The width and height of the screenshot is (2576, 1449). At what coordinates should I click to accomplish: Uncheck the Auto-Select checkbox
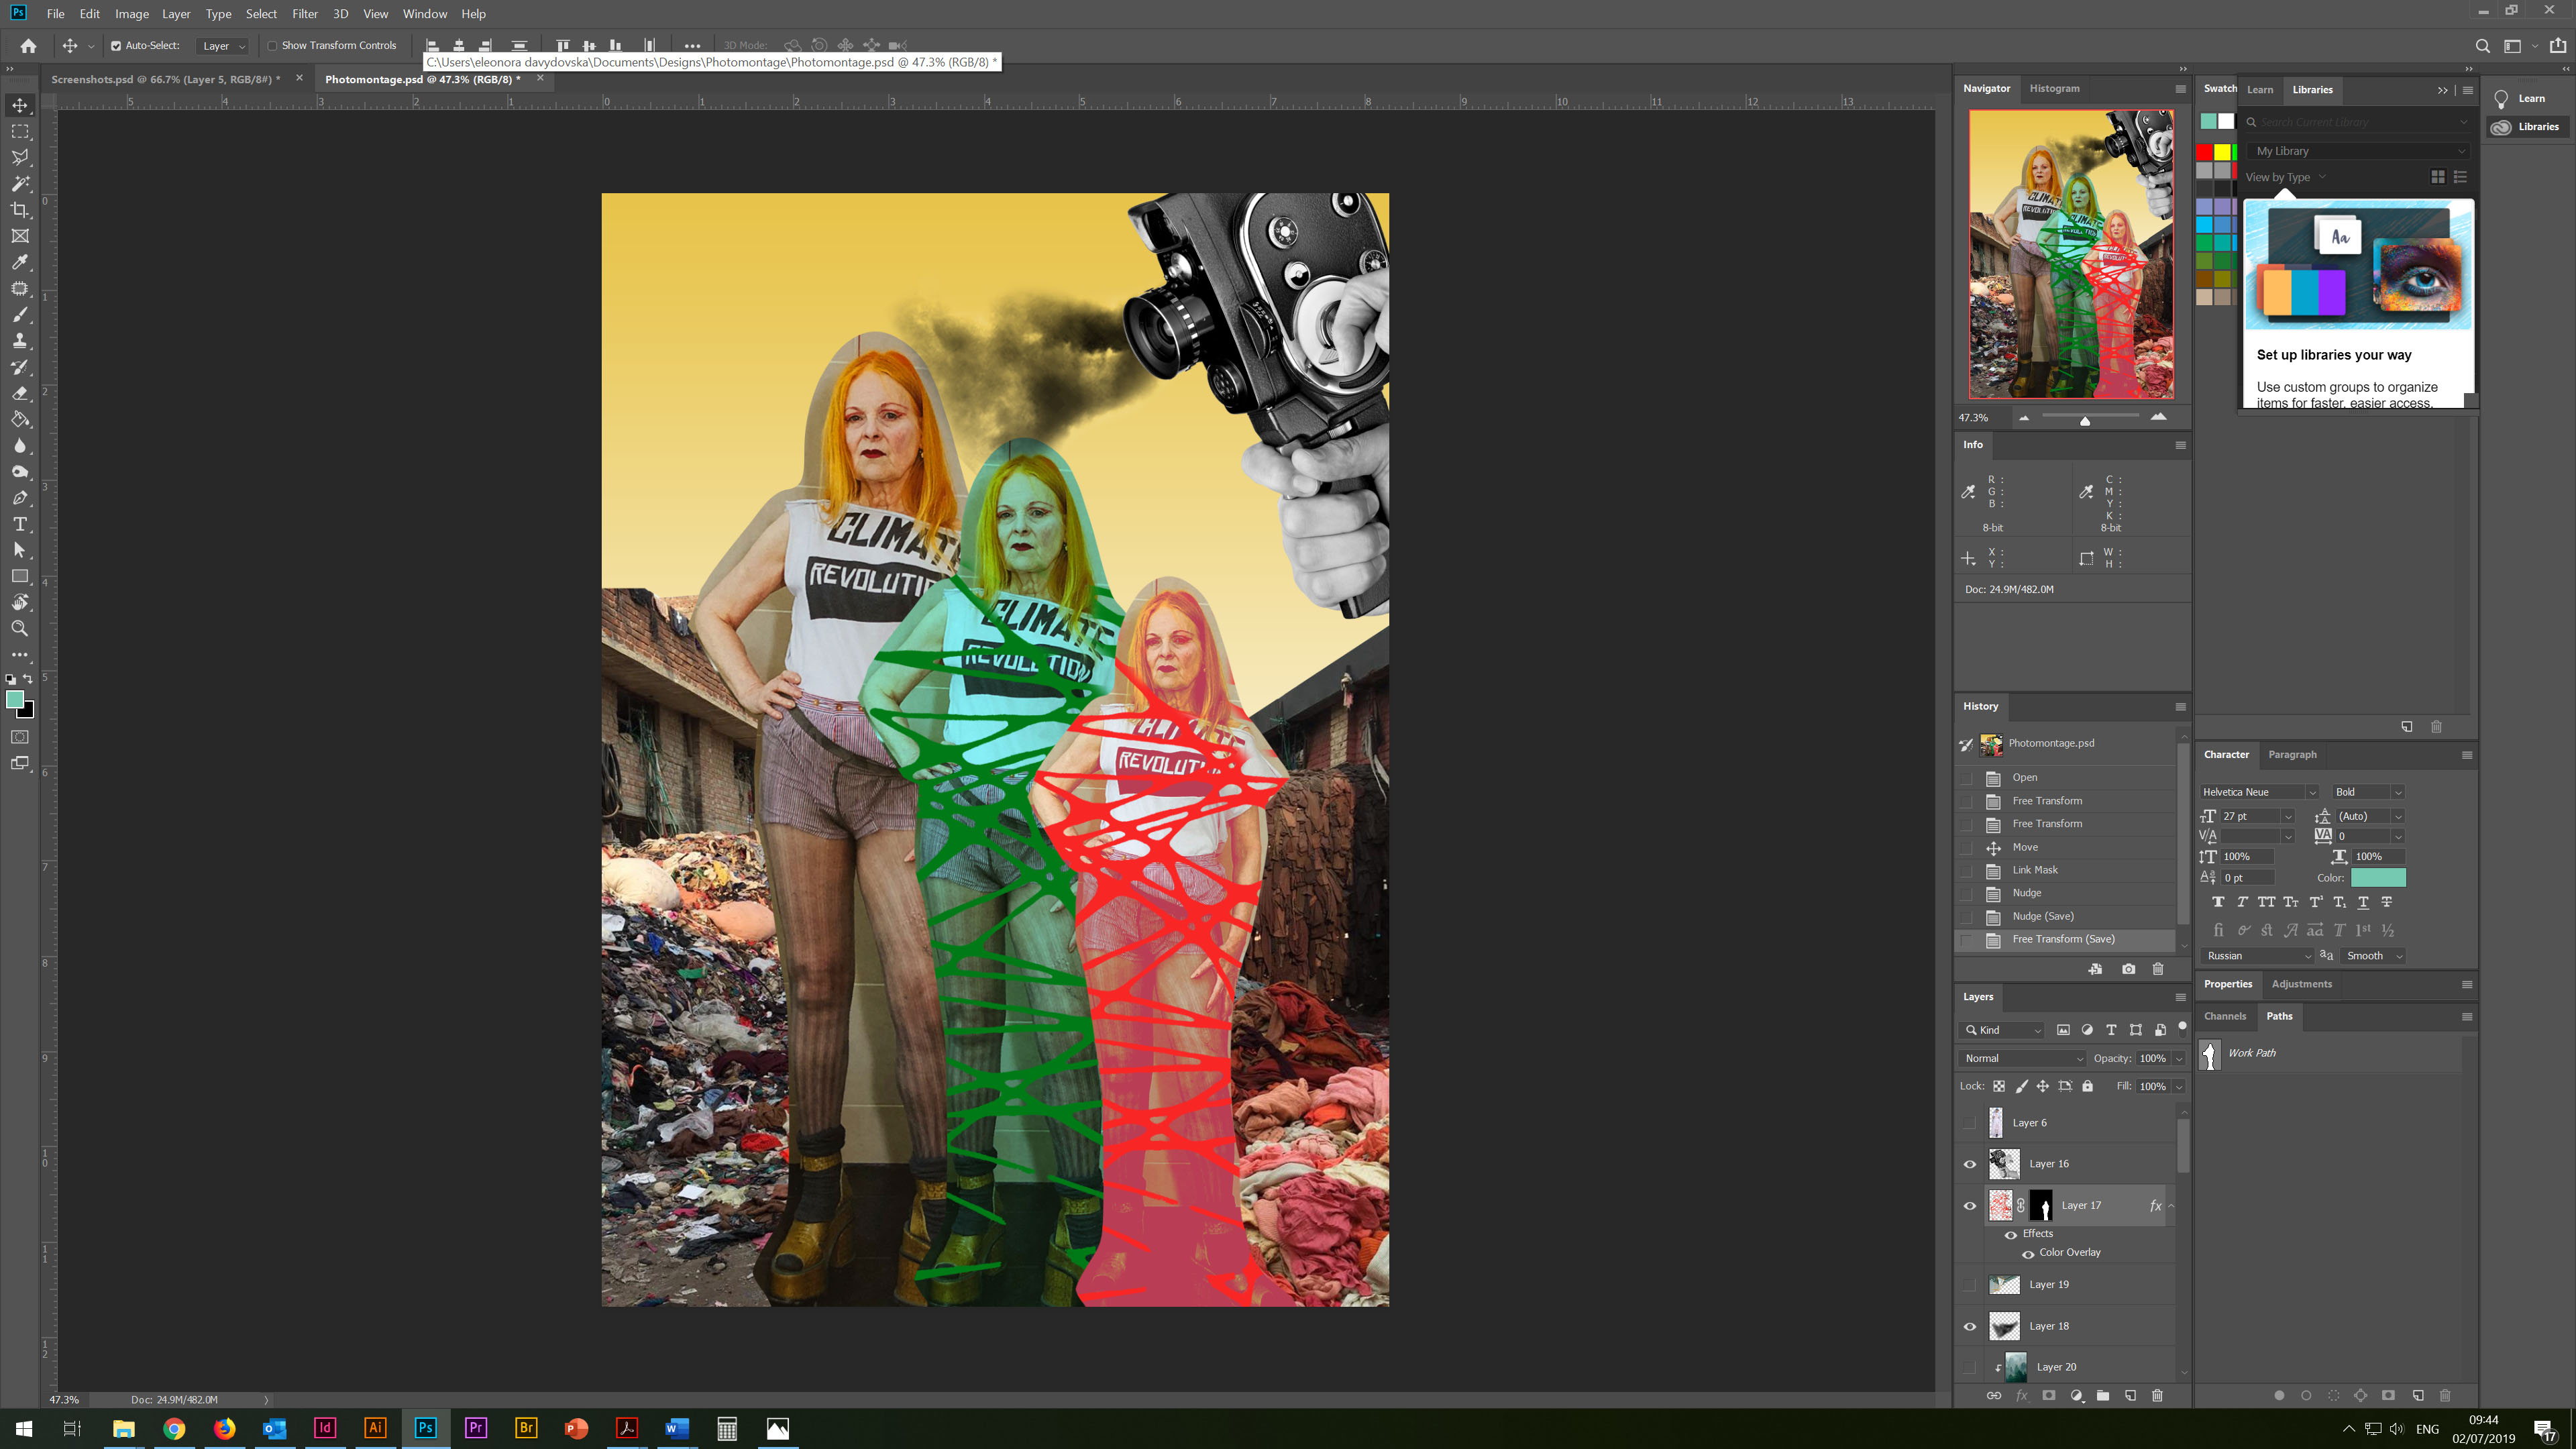tap(116, 46)
